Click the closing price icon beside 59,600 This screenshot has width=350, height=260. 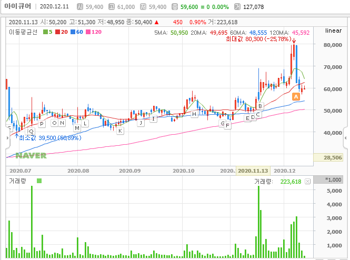[x=175, y=7]
